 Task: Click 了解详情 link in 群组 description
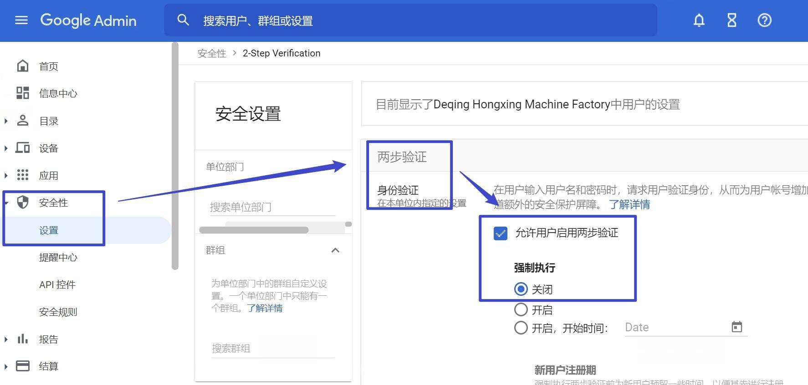265,308
